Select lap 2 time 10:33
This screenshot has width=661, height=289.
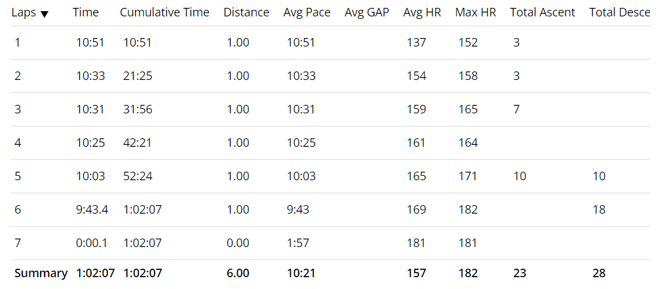[90, 76]
